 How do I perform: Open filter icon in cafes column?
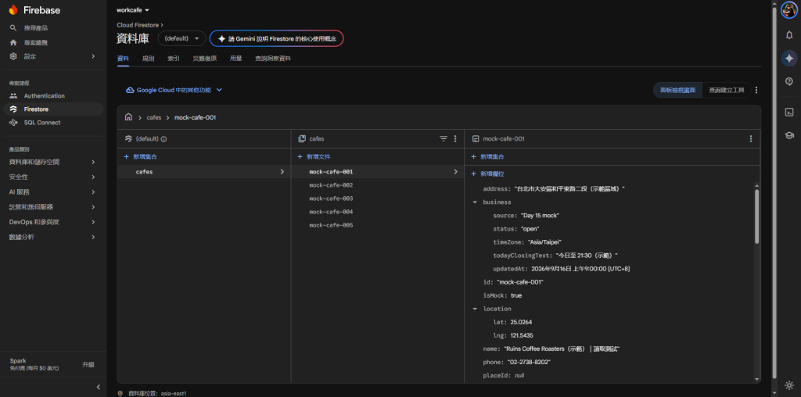[x=444, y=139]
